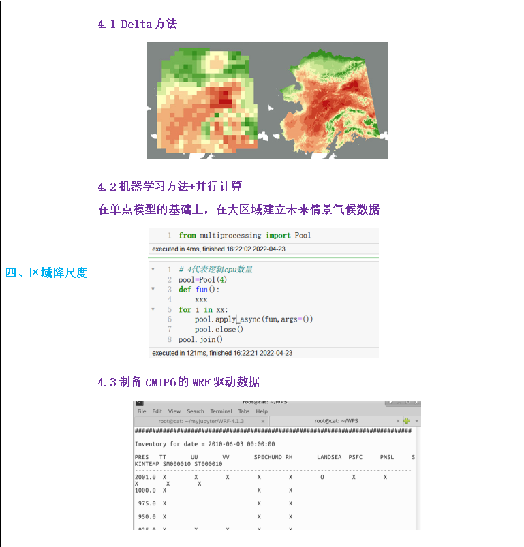Click code line 'xxx' on line 4
This screenshot has height=547, width=524.
201,300
